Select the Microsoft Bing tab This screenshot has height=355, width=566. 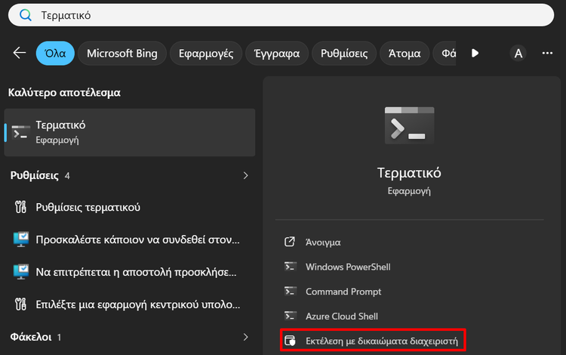point(122,53)
